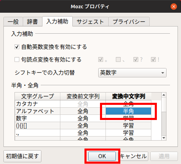The image size is (181, 164).
Task: Click the 適用 button
Action: click(x=164, y=156)
